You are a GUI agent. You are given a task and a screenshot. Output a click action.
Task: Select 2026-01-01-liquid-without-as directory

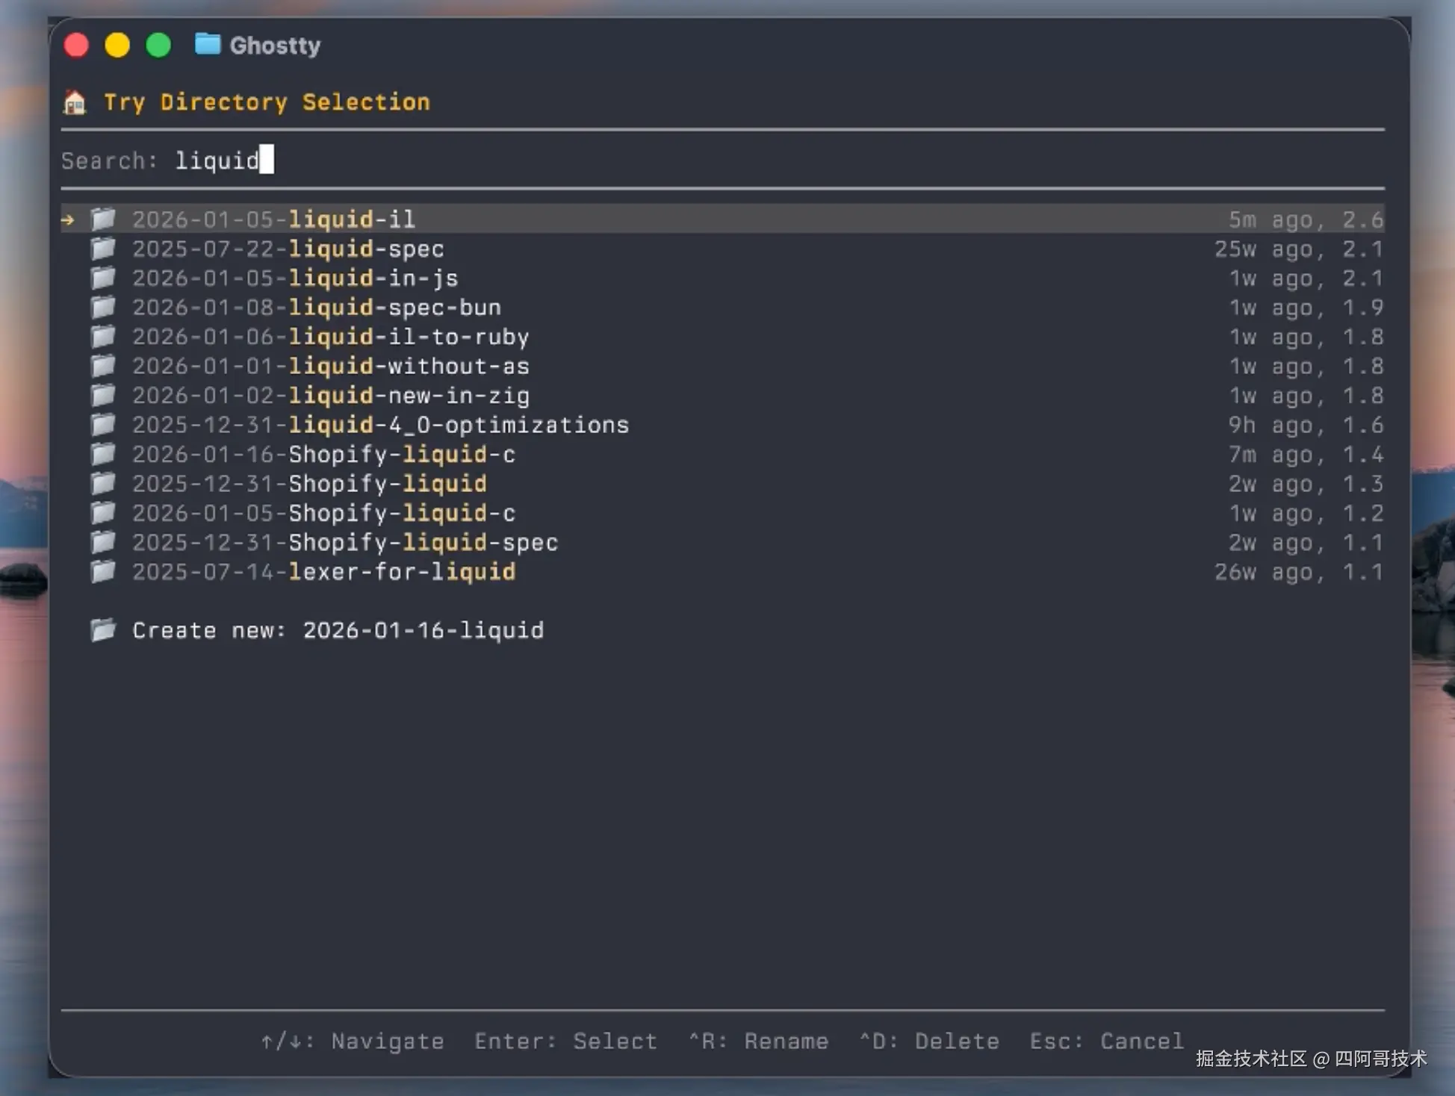point(330,367)
